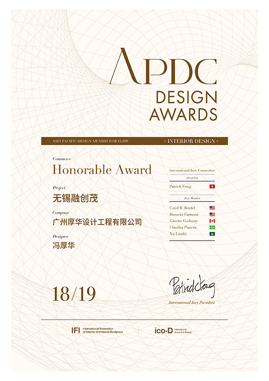Click the ico-D logo at the bottom

[x=164, y=331]
